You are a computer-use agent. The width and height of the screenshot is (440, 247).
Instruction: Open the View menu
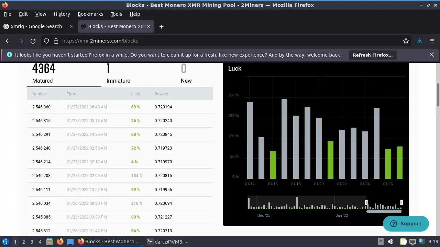coord(41,14)
